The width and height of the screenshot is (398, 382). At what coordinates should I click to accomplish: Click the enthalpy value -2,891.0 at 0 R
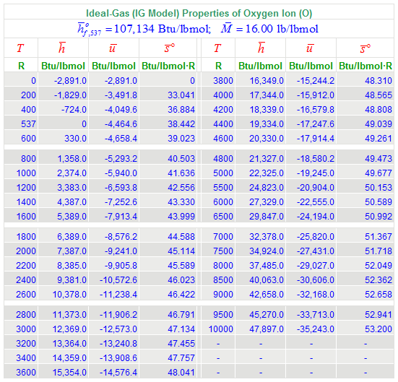tap(70, 81)
